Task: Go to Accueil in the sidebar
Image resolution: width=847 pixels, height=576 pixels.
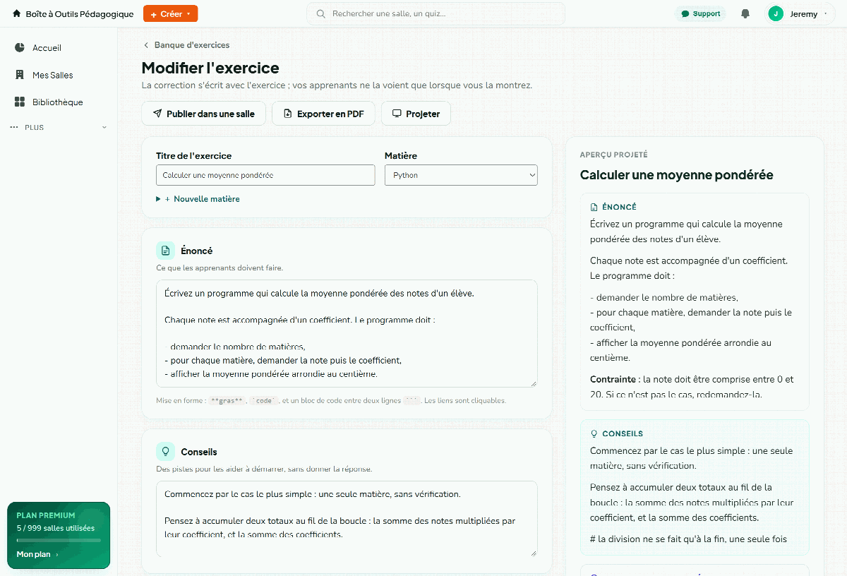Action: pos(59,48)
